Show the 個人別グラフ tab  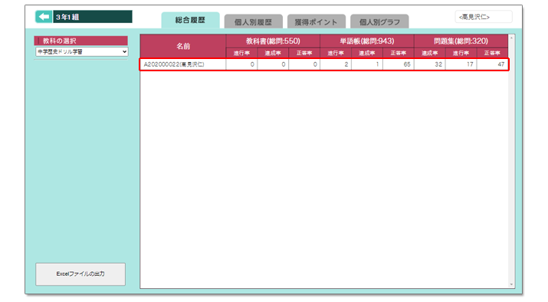[x=379, y=21]
